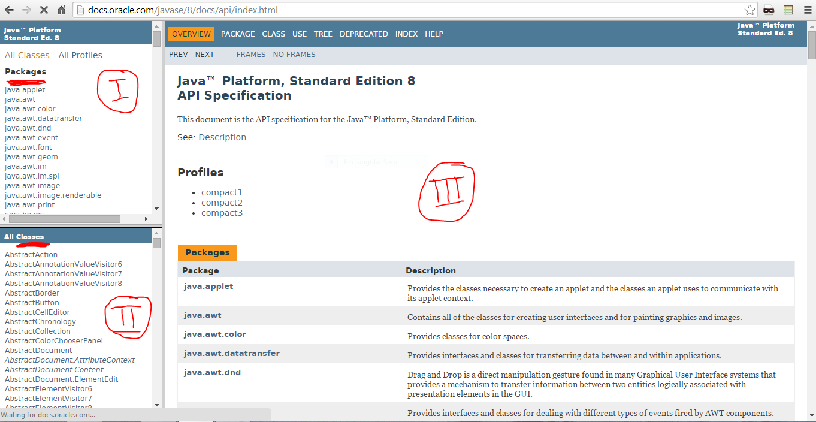Go back using the browser back arrow
Viewport: 816px width, 422px height.
tap(10, 10)
